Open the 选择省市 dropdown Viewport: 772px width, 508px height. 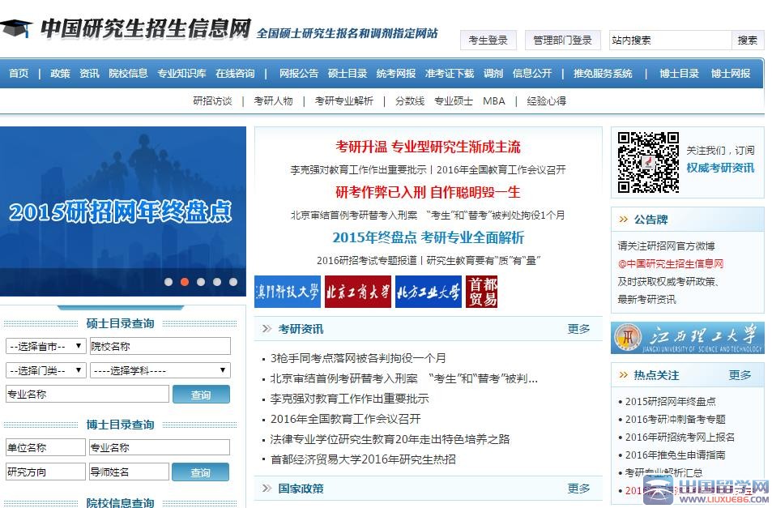(45, 346)
